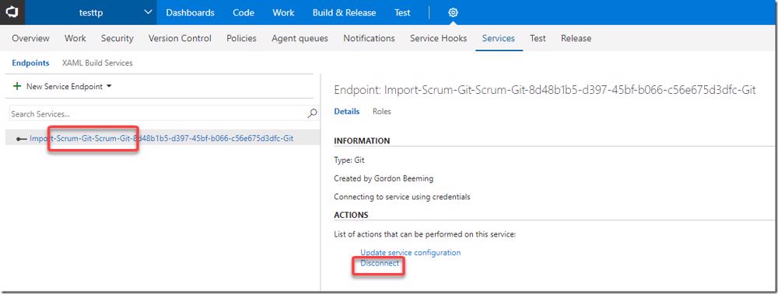Viewport: 778px width, 294px height.
Task: Switch to the Work admin tab
Action: [x=75, y=38]
